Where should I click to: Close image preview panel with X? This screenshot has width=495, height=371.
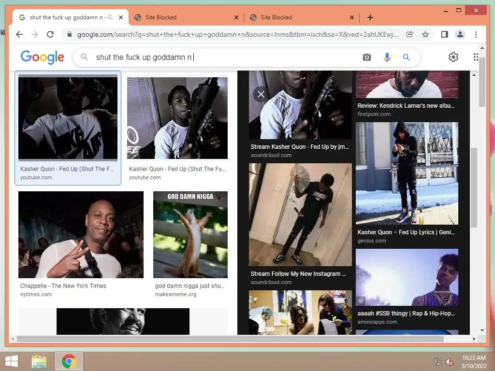tap(261, 94)
